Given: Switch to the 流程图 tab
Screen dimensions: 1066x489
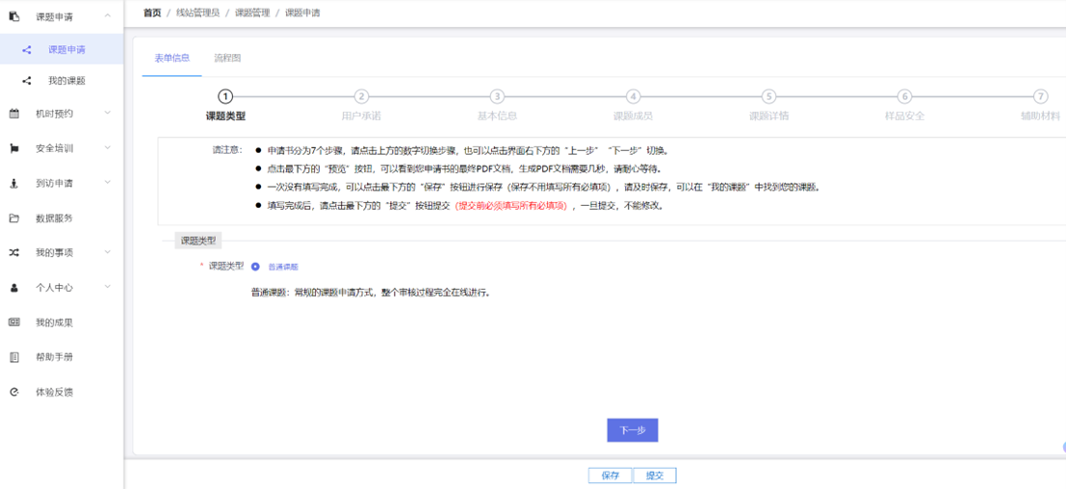Looking at the screenshot, I should [227, 58].
